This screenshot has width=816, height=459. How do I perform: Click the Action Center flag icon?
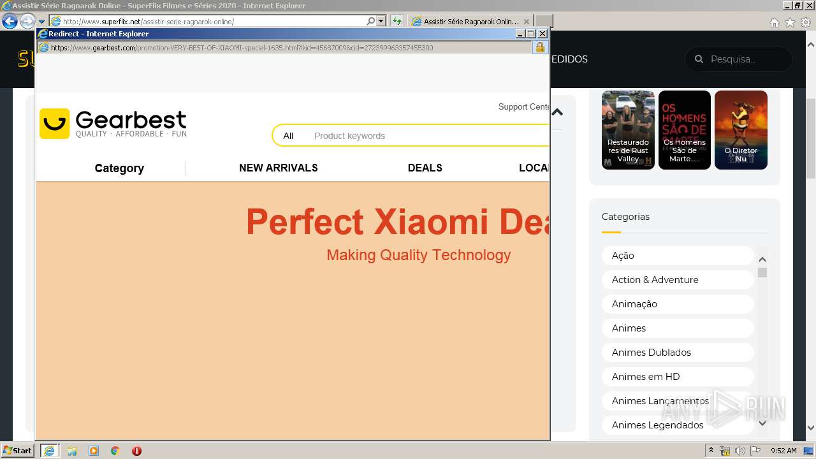[x=755, y=451]
